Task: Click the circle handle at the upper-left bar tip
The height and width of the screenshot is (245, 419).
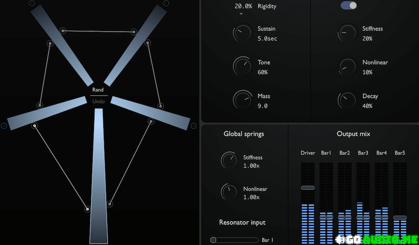Action: (32, 3)
